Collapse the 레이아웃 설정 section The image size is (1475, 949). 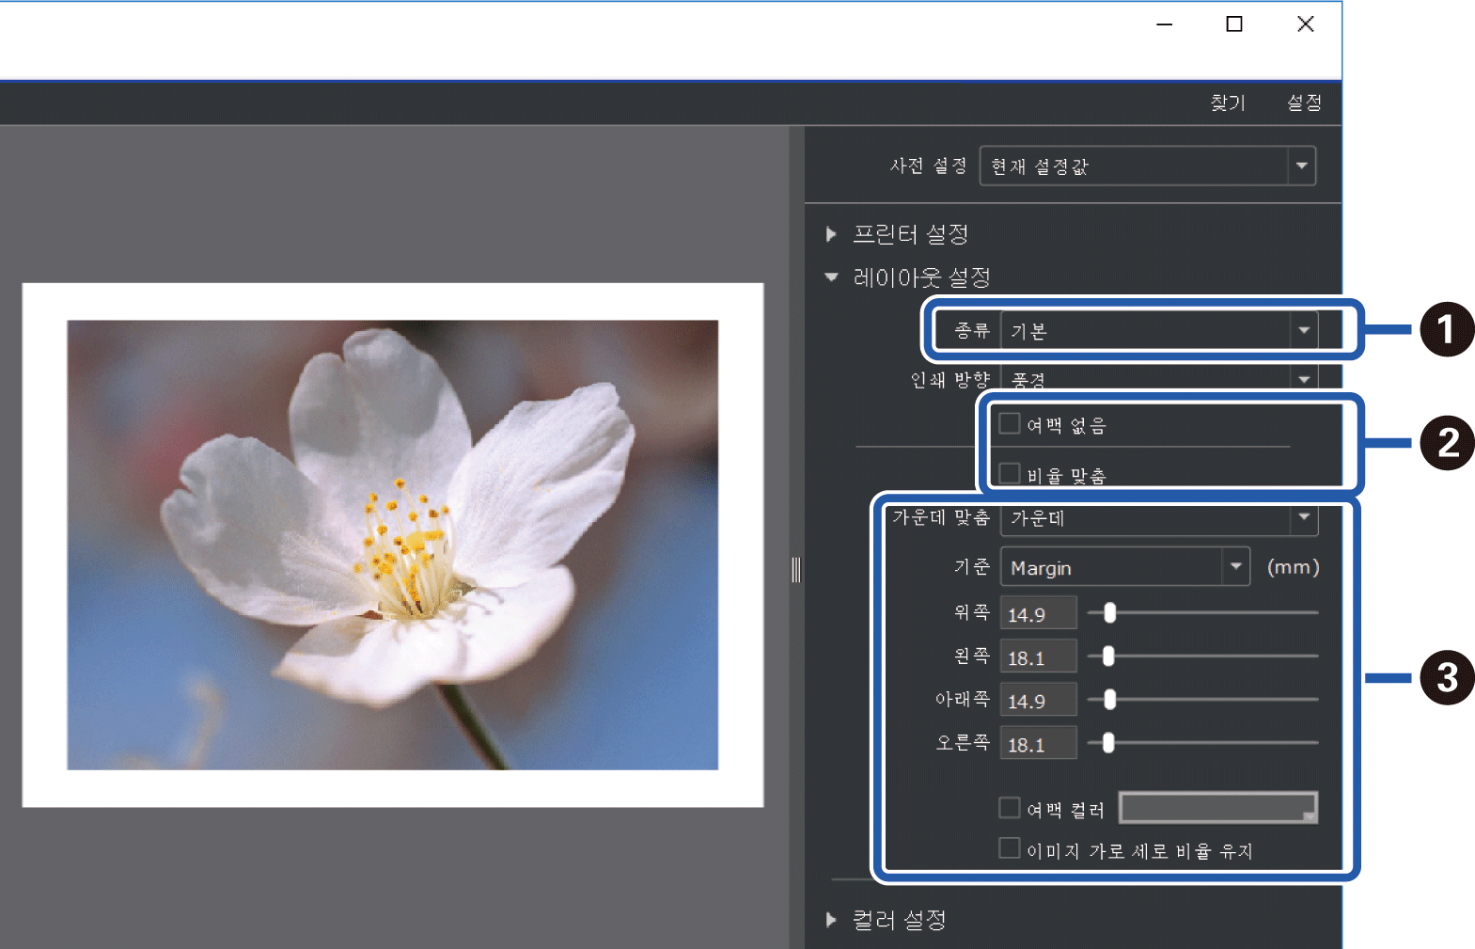tap(831, 277)
